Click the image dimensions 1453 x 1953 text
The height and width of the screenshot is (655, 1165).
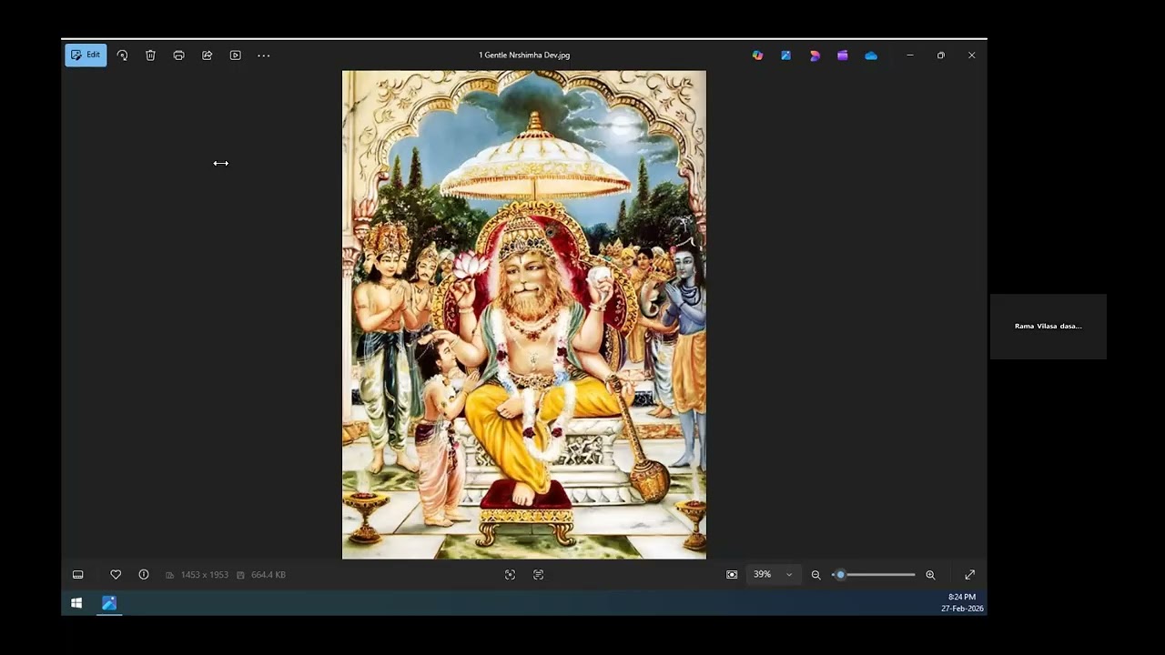click(204, 575)
